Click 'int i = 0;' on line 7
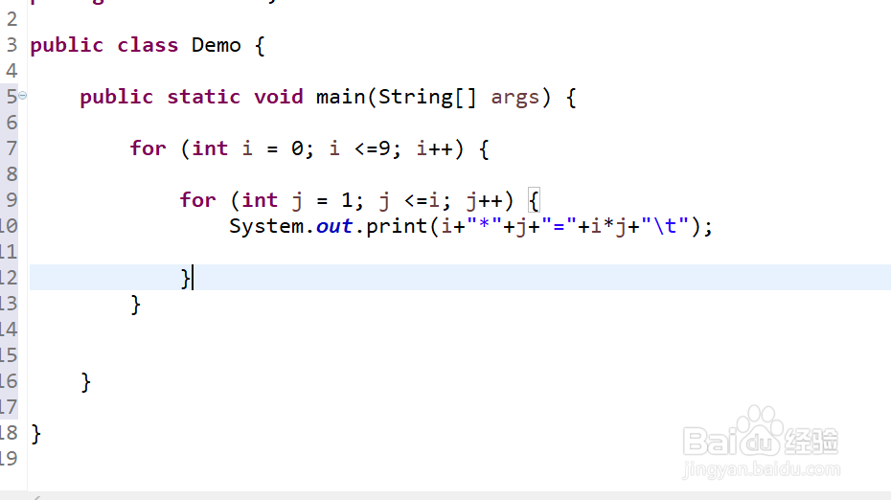 pyautogui.click(x=253, y=148)
